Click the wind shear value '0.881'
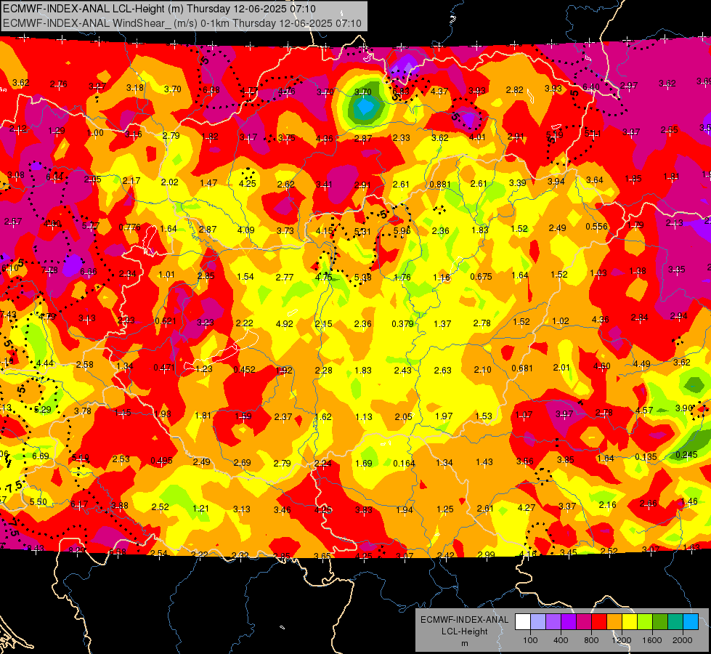The height and width of the screenshot is (654, 711). pyautogui.click(x=440, y=185)
